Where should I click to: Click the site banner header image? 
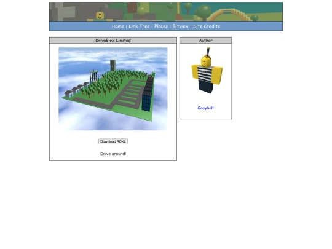coord(166,12)
